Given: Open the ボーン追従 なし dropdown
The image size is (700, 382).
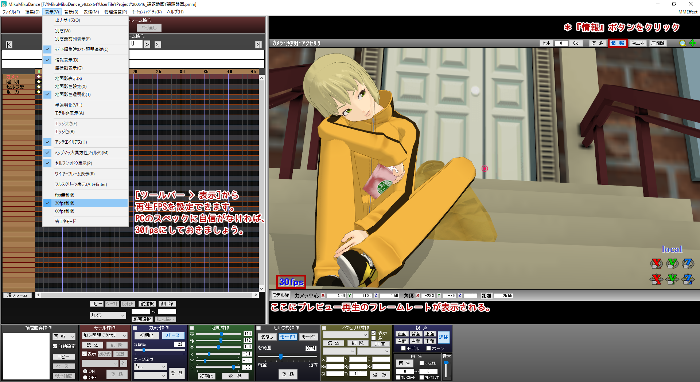Looking at the screenshot, I should tap(150, 366).
